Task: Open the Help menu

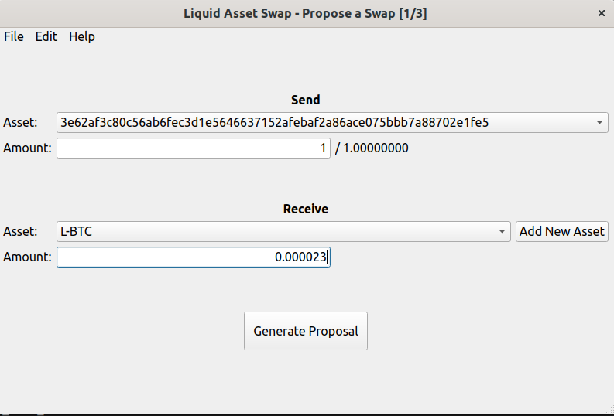Action: [x=82, y=36]
